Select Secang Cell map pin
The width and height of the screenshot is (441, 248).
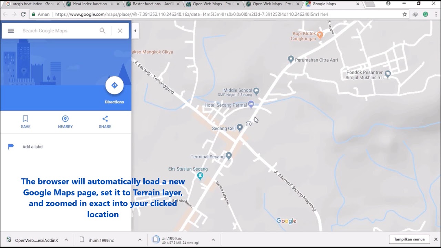click(x=239, y=128)
